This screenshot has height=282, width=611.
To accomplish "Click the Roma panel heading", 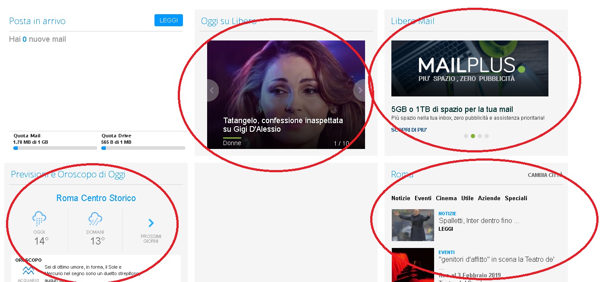I will [402, 174].
